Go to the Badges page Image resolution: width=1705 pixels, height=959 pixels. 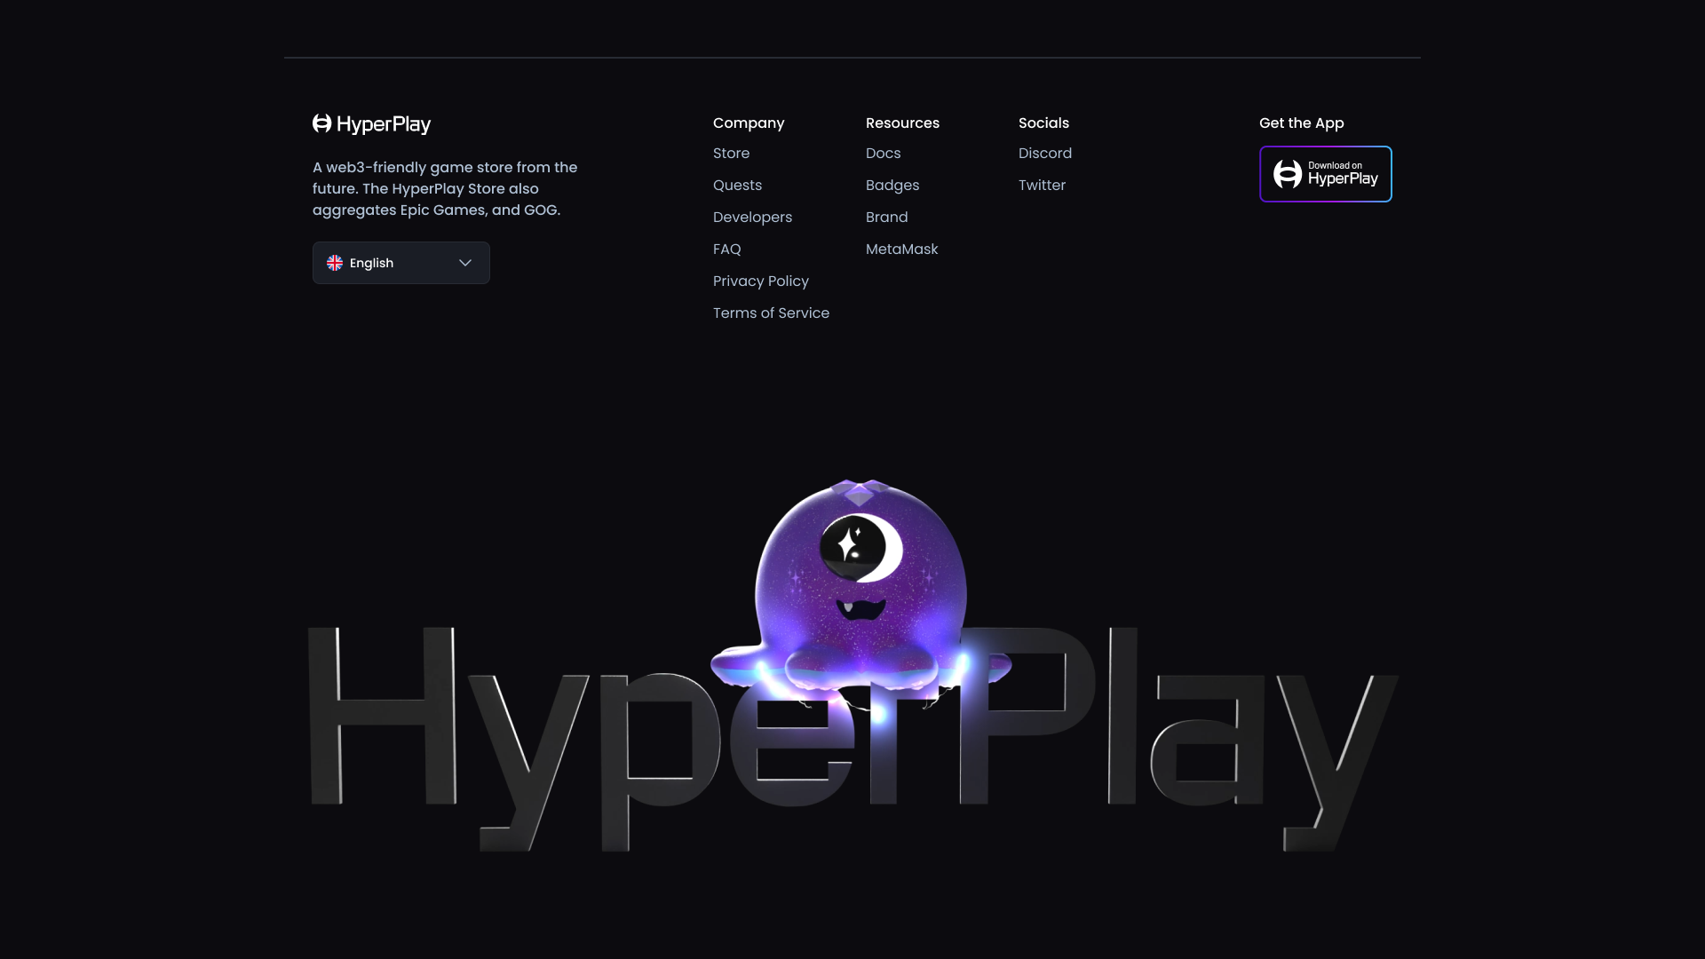(892, 186)
